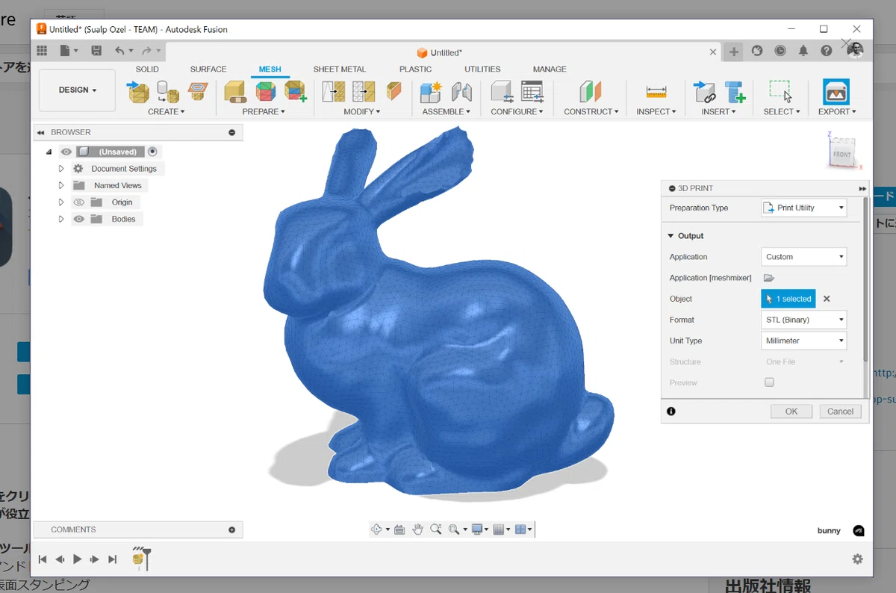The width and height of the screenshot is (896, 593).
Task: Open the Application dropdown set to Custom
Action: tap(803, 257)
